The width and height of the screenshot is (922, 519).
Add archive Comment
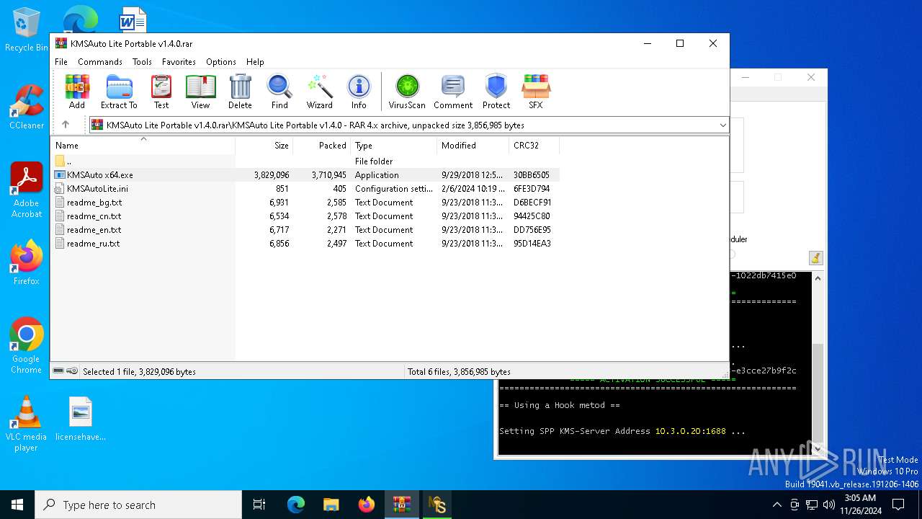coord(453,92)
